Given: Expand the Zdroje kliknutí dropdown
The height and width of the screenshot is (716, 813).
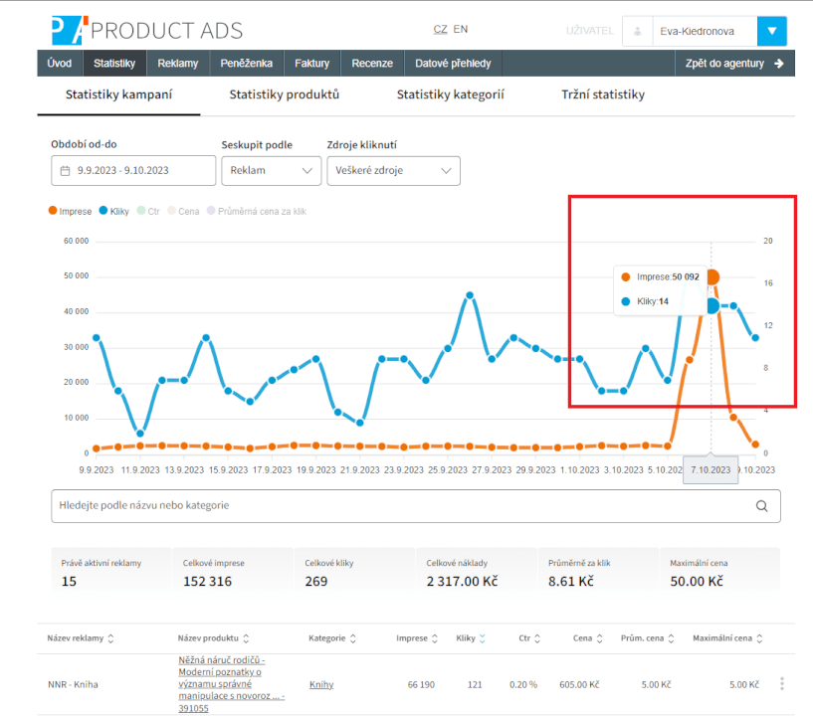Looking at the screenshot, I should click(393, 171).
